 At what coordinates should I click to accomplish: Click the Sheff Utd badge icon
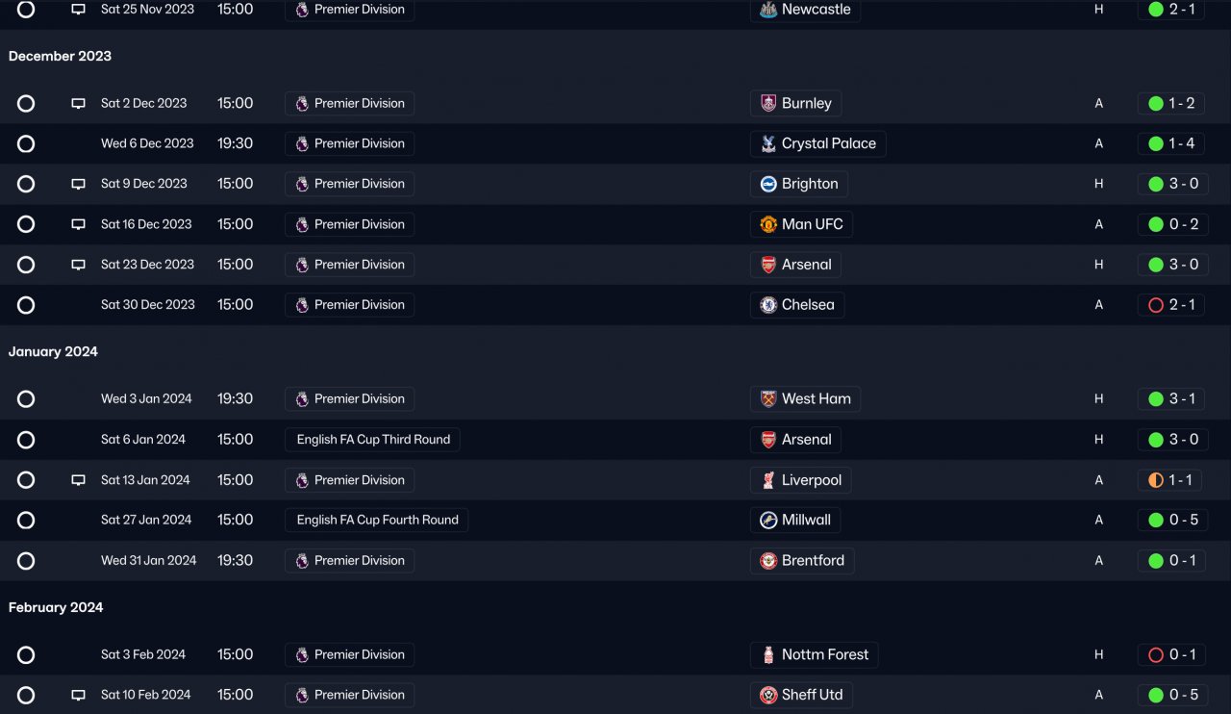pos(768,695)
